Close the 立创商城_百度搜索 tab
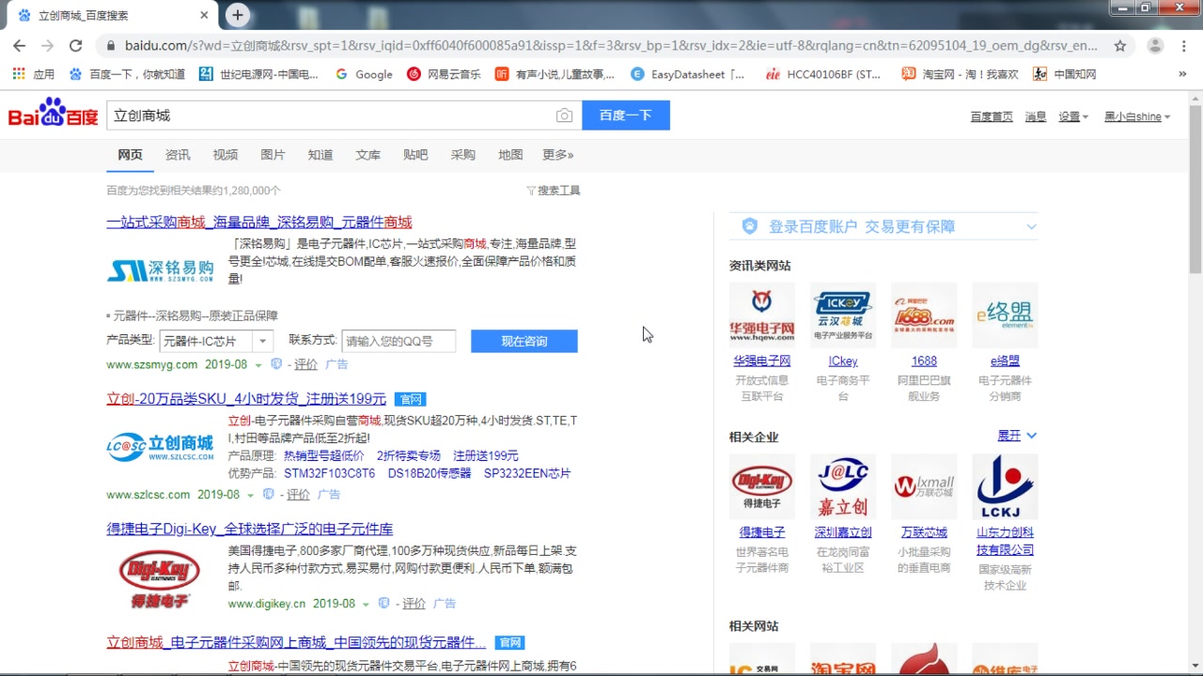 205,15
